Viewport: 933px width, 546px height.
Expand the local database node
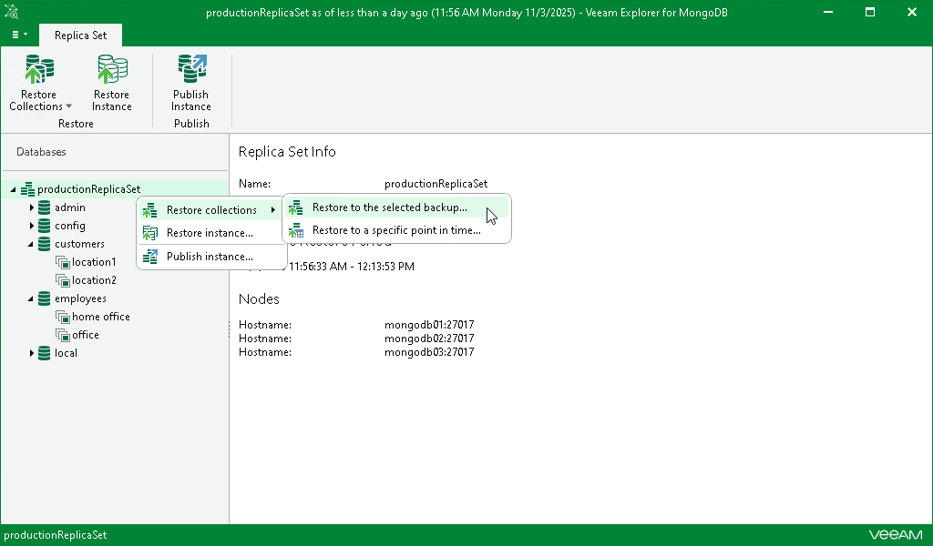coord(32,353)
